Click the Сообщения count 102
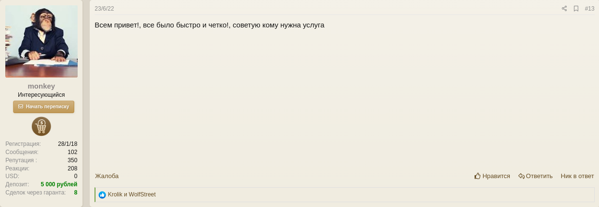This screenshot has width=599, height=207. click(x=72, y=152)
